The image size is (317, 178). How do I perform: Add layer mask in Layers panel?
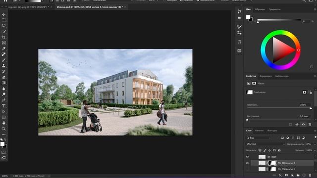tap(286, 175)
